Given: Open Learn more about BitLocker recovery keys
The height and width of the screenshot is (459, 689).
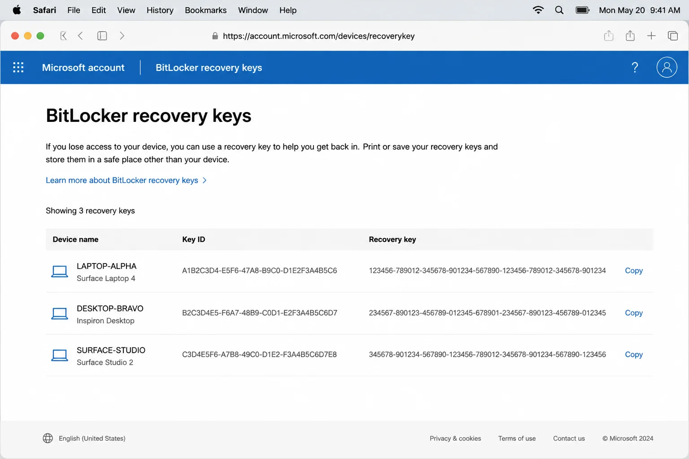Looking at the screenshot, I should pos(126,180).
